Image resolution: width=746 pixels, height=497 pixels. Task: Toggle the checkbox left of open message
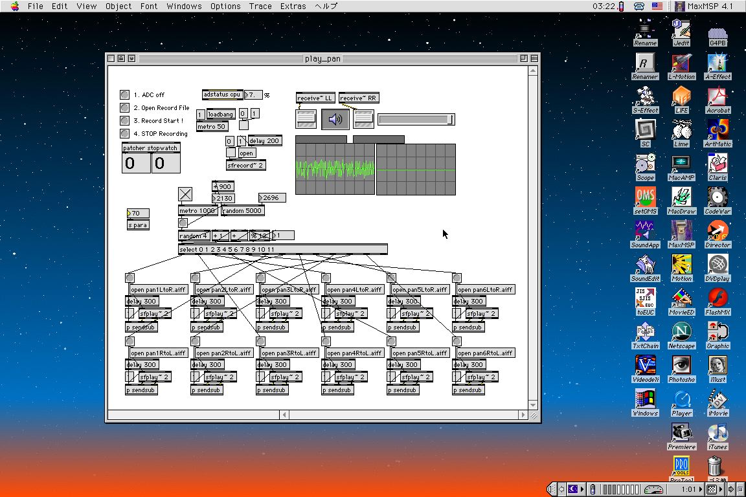(231, 153)
